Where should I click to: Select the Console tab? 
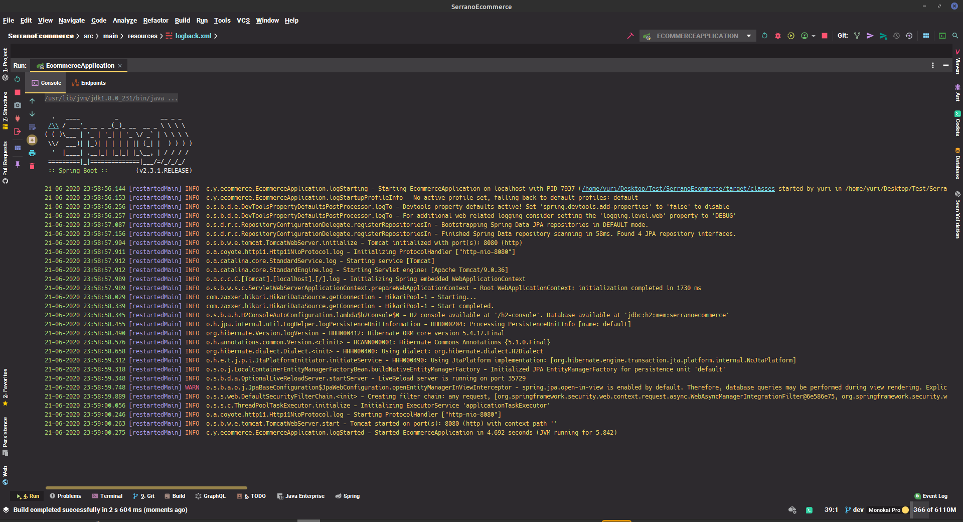46,83
